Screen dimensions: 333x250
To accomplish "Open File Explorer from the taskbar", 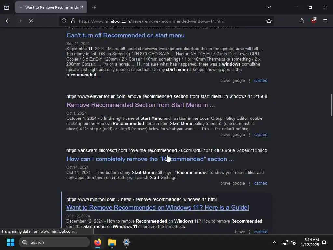I will [x=112, y=242].
